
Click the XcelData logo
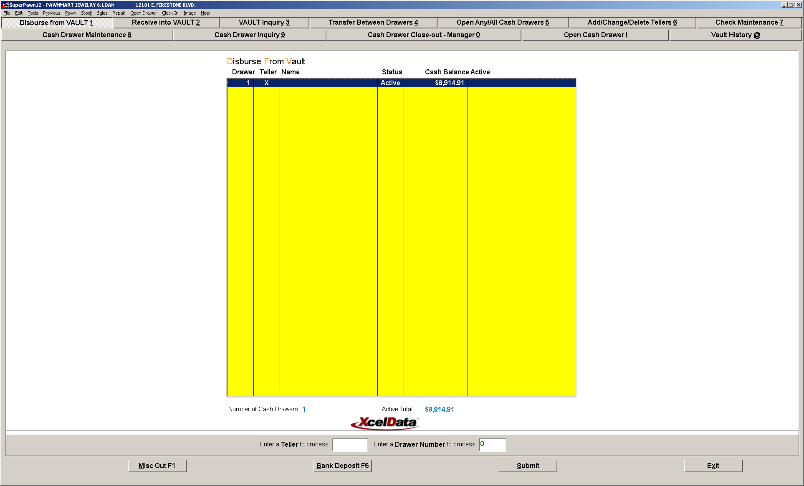point(385,423)
